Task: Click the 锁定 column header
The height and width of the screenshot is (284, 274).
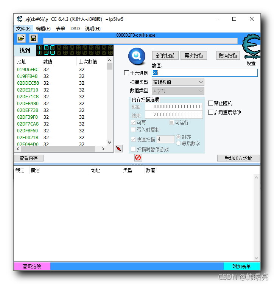Action: point(22,170)
